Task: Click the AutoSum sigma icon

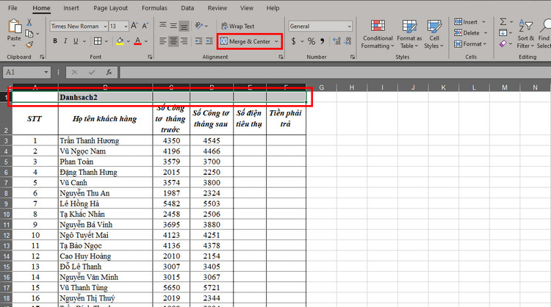Action: click(503, 22)
